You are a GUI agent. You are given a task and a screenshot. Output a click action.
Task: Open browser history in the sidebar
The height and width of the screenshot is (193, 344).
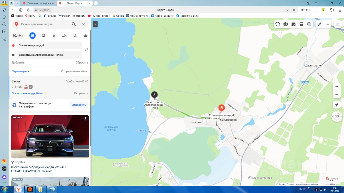[x=4, y=17]
